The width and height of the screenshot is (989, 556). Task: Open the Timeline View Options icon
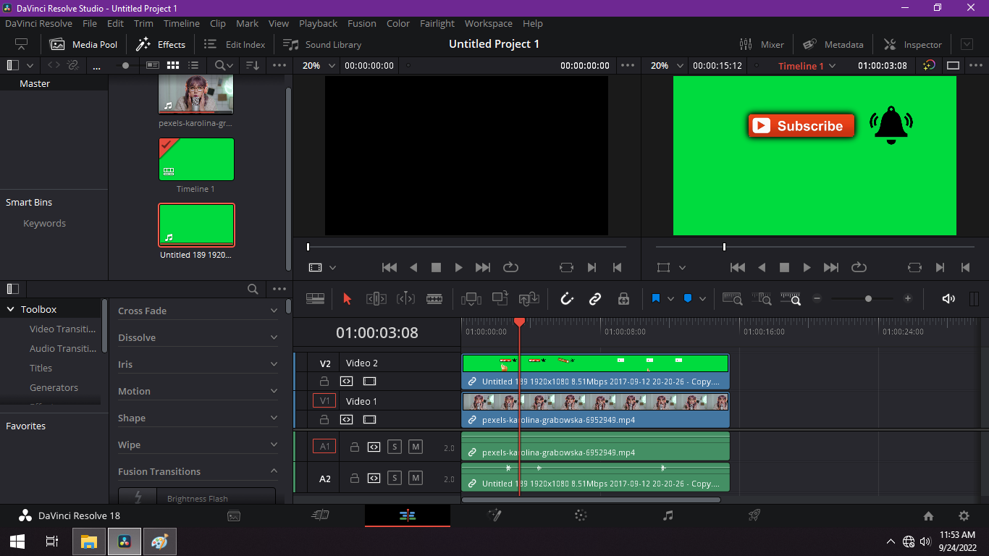[x=315, y=298]
